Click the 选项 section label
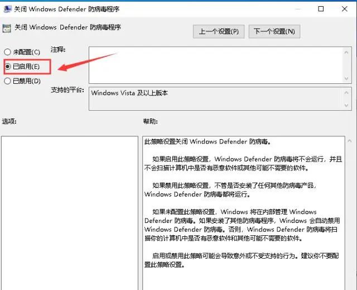 (9, 121)
